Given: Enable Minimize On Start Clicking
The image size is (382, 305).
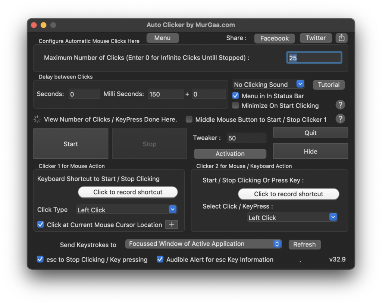Looking at the screenshot, I should coord(235,105).
